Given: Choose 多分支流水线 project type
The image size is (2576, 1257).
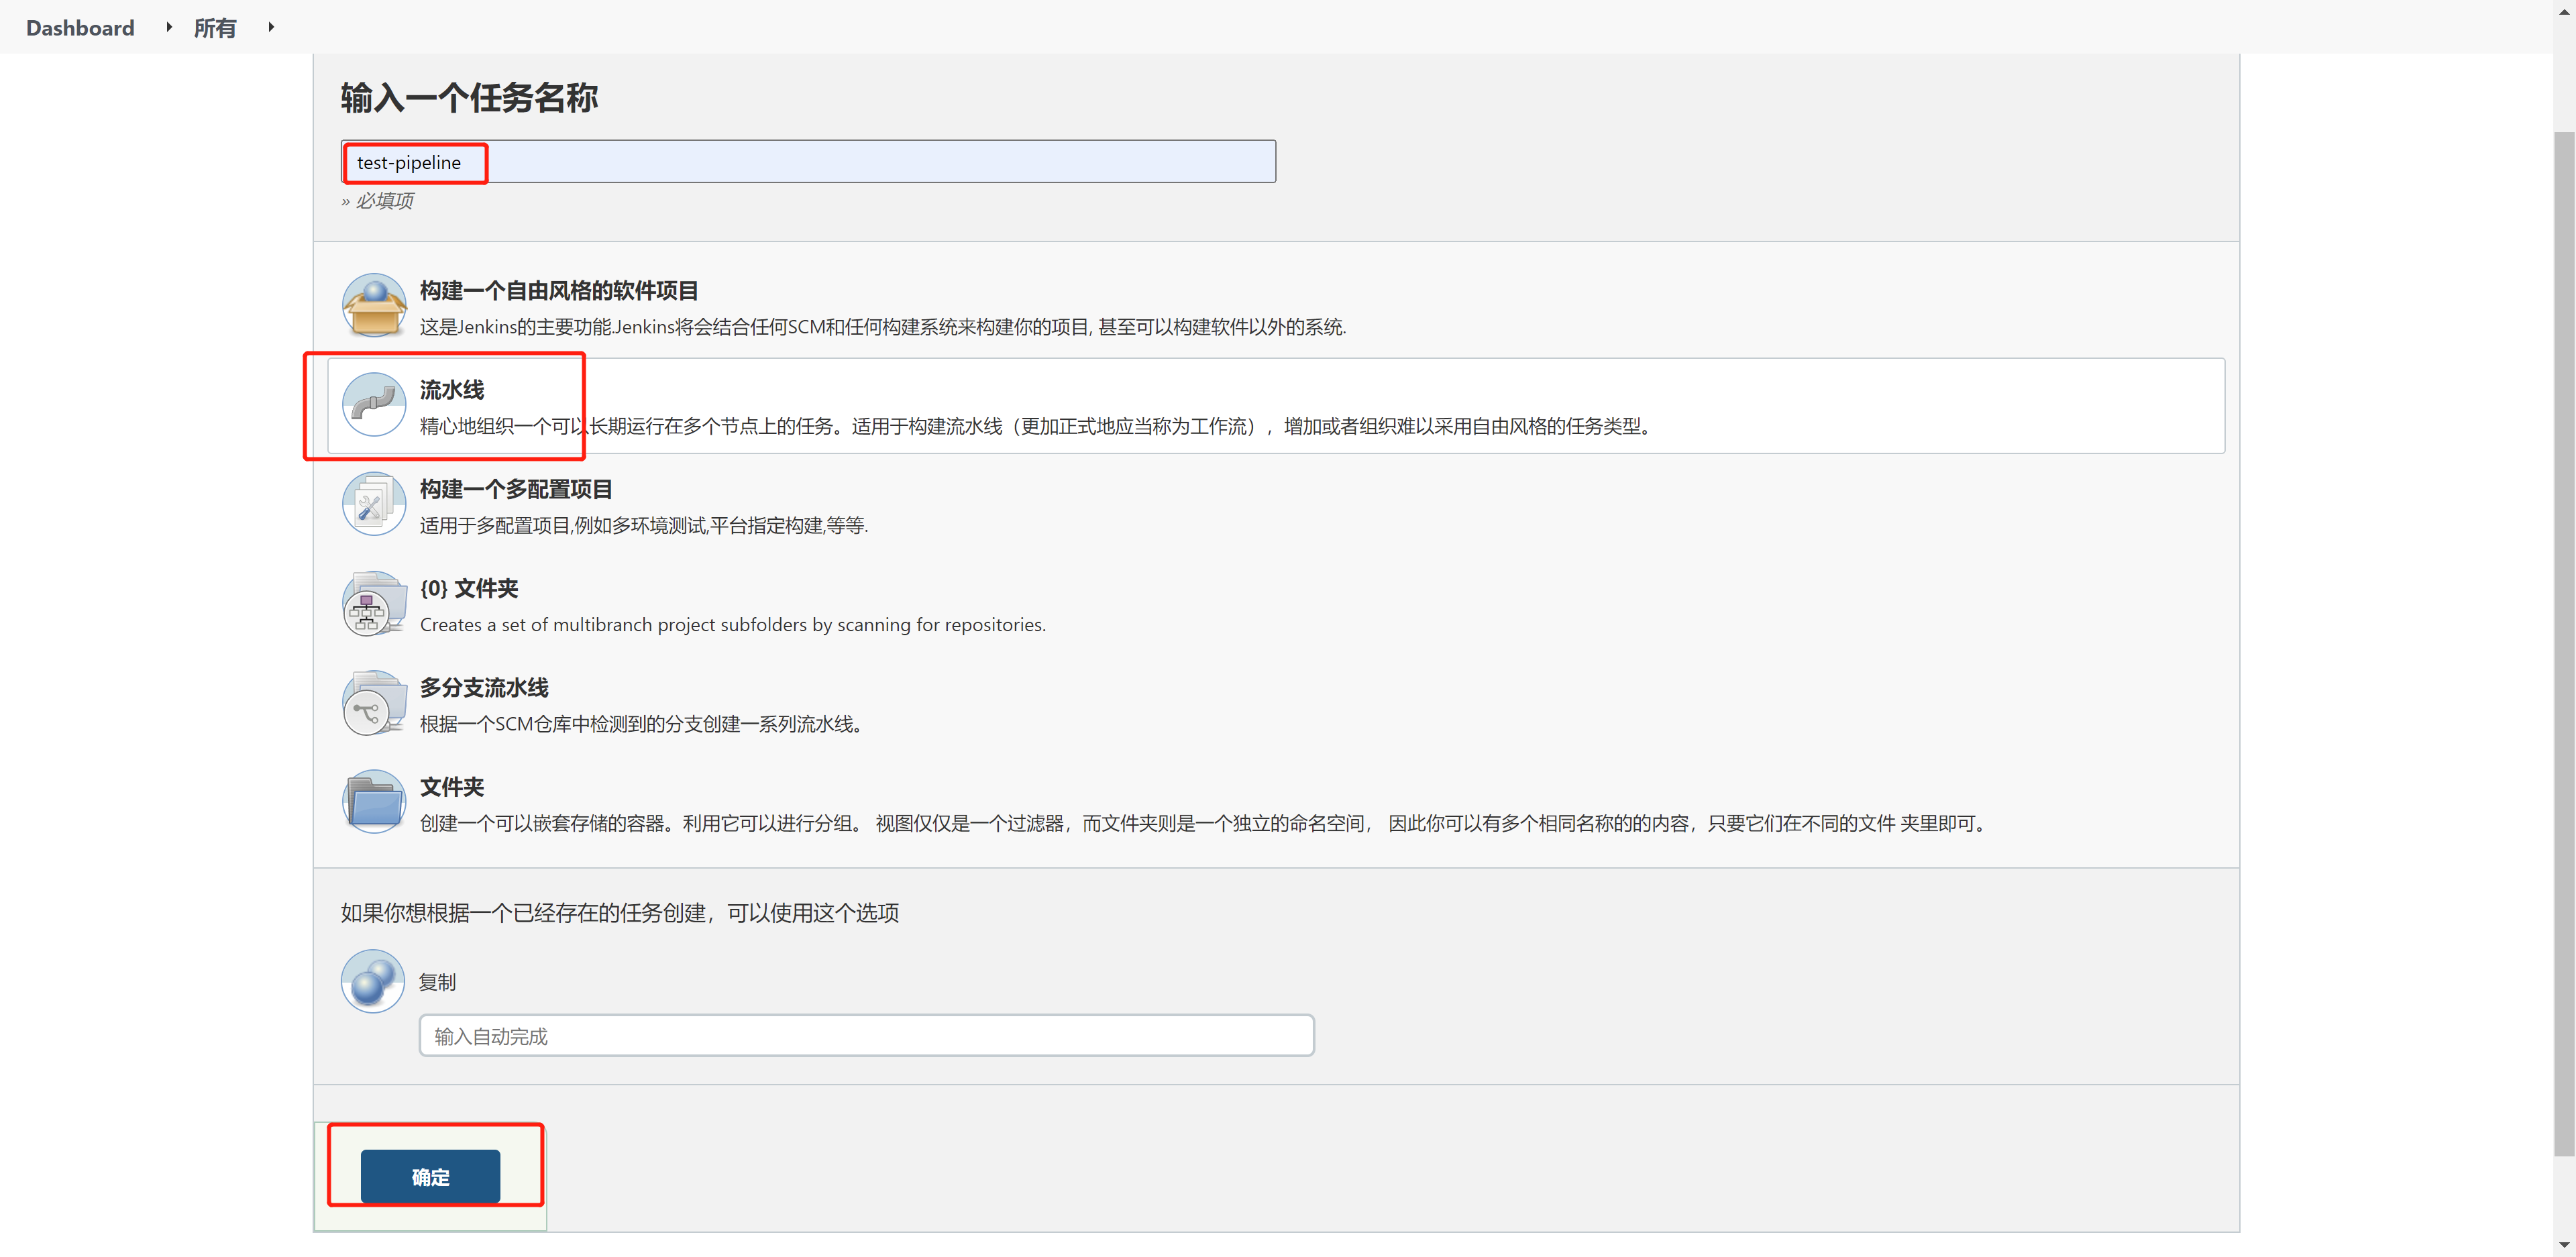Looking at the screenshot, I should (484, 688).
